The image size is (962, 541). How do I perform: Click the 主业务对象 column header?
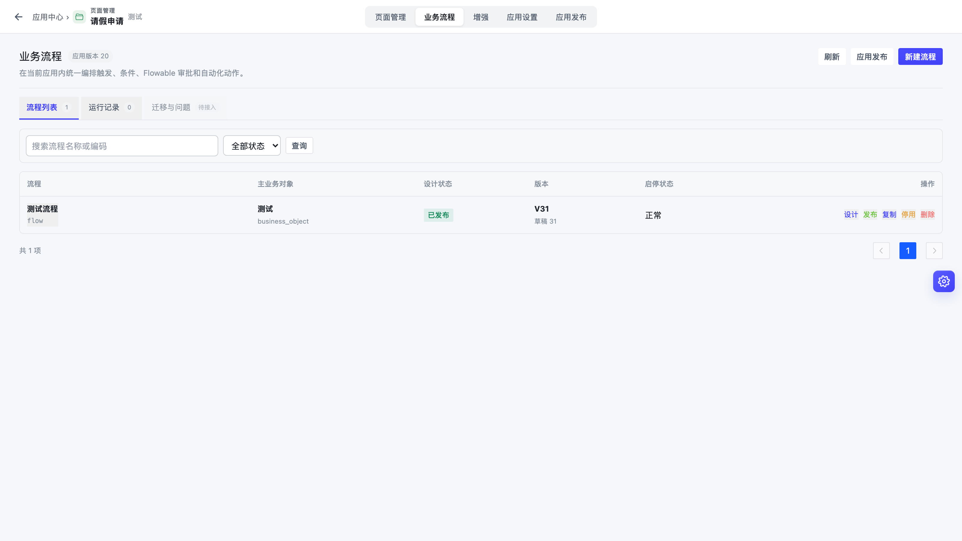tap(275, 184)
